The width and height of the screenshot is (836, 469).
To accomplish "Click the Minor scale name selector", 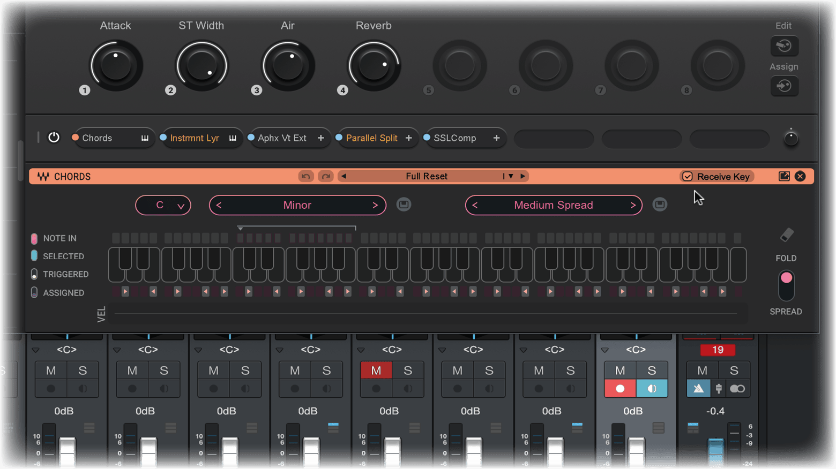I will coord(297,205).
